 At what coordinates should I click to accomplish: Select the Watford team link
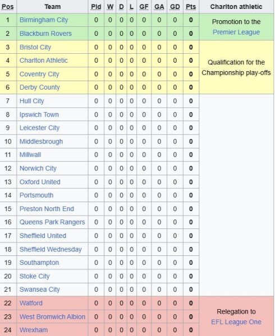tap(31, 303)
